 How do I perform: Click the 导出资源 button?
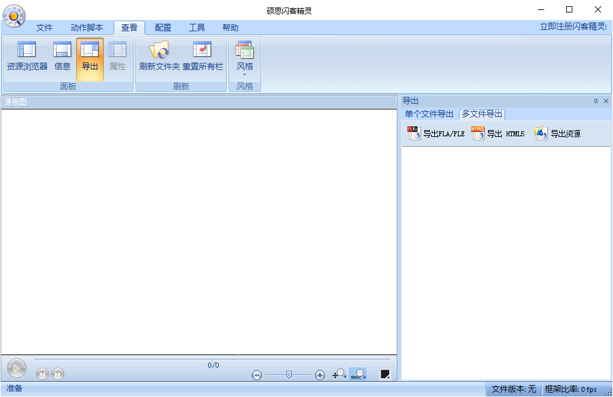pos(557,134)
